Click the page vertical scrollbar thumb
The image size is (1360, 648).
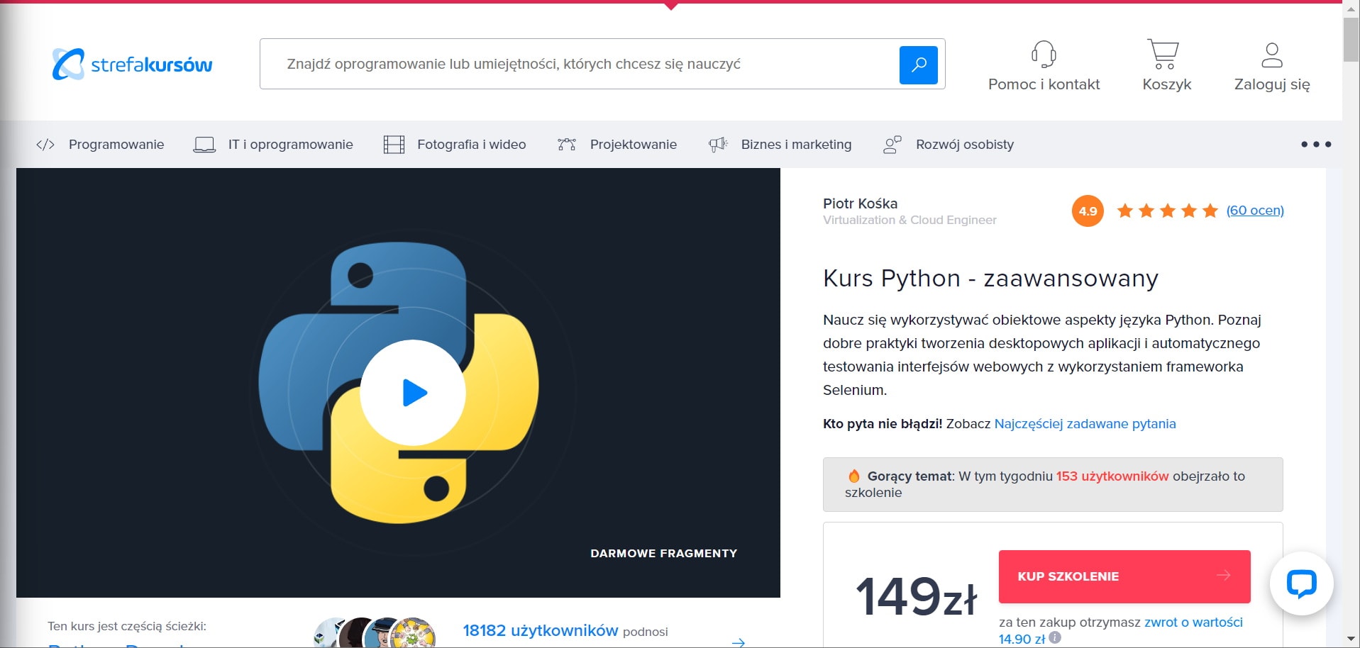(x=1351, y=40)
